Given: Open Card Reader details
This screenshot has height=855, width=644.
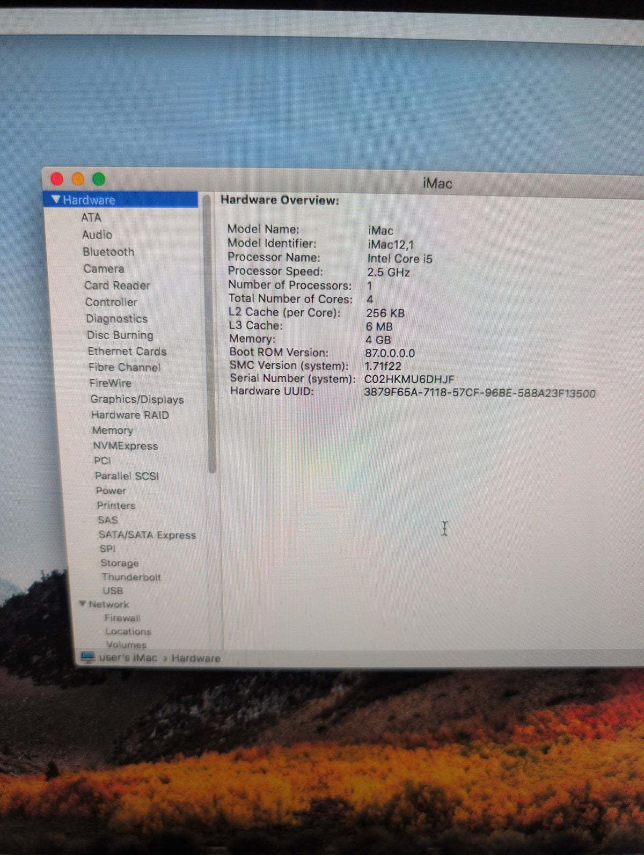Looking at the screenshot, I should tap(117, 285).
